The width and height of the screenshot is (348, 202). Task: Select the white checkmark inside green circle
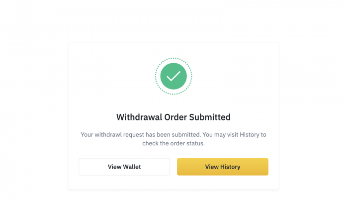tap(174, 76)
